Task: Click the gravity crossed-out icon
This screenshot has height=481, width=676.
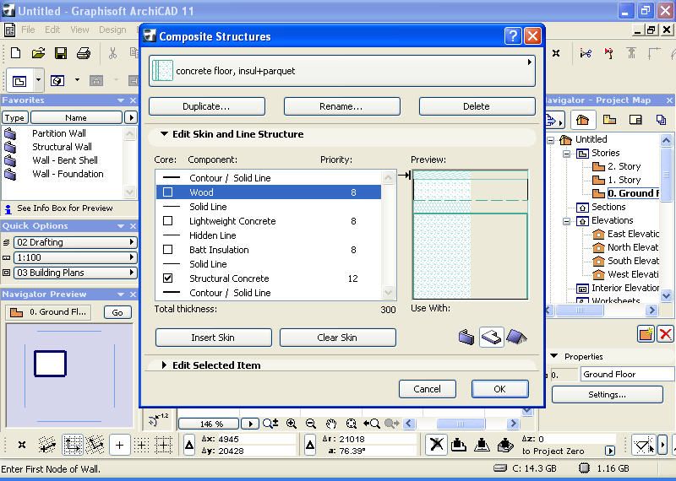Action: pos(436,445)
